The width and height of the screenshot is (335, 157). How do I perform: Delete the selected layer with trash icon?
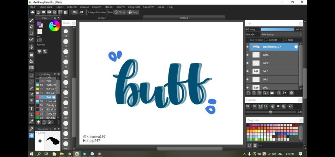(291, 93)
